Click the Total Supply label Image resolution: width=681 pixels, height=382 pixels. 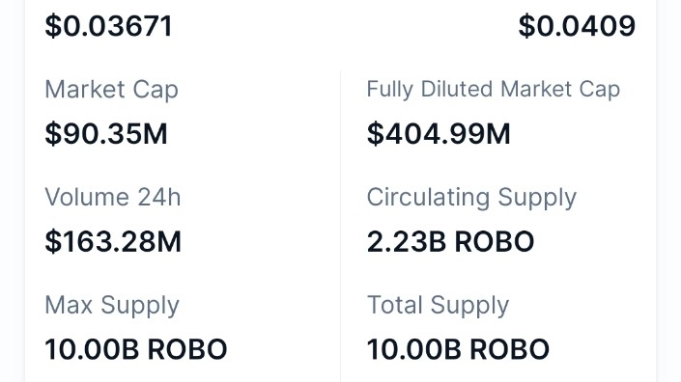pyautogui.click(x=438, y=306)
